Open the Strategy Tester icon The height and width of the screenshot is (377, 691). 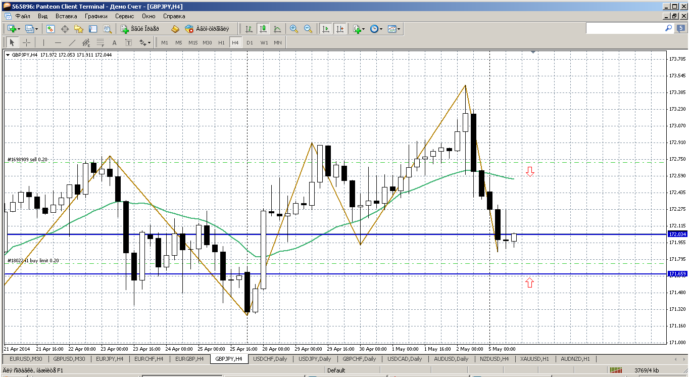click(107, 29)
